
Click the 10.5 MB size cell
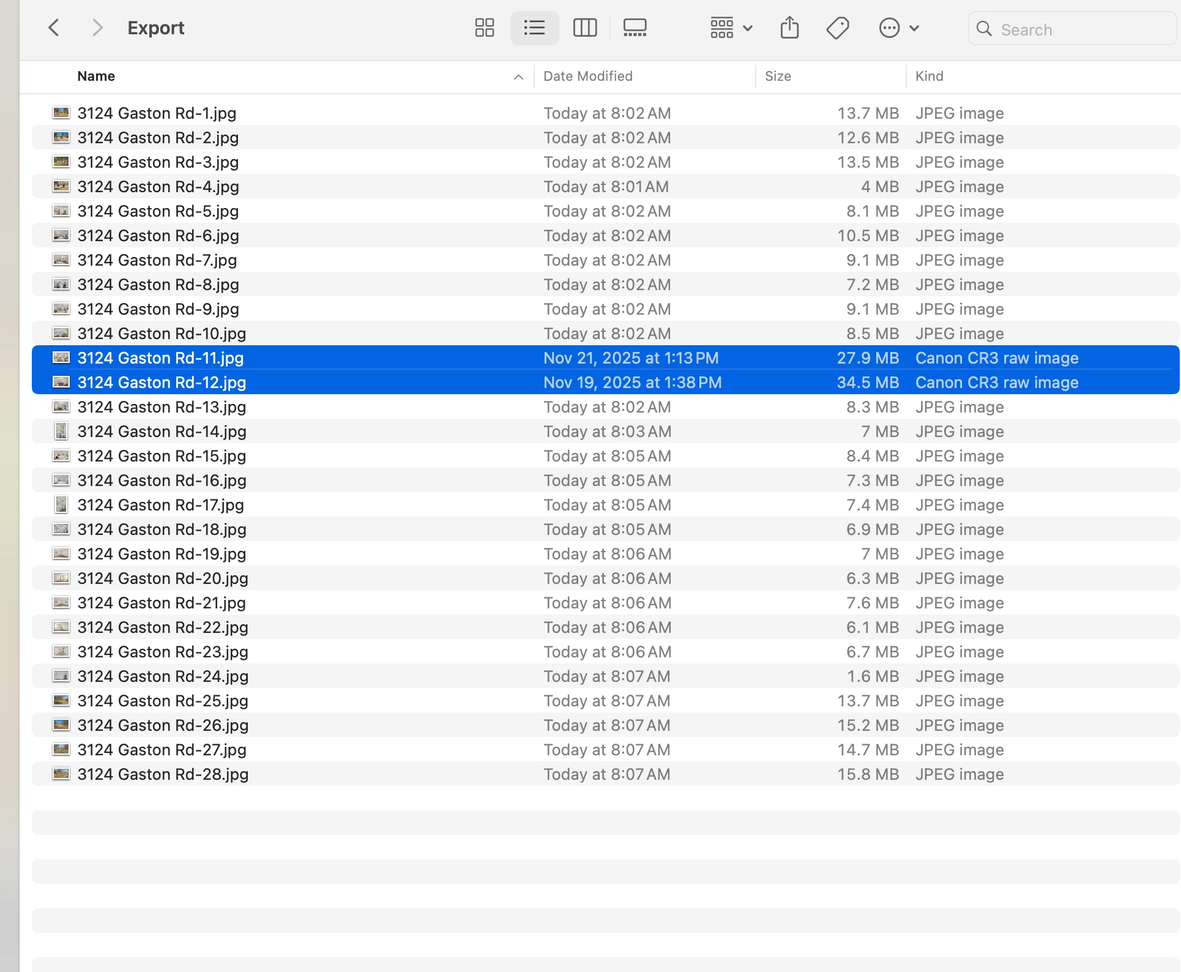(x=868, y=236)
